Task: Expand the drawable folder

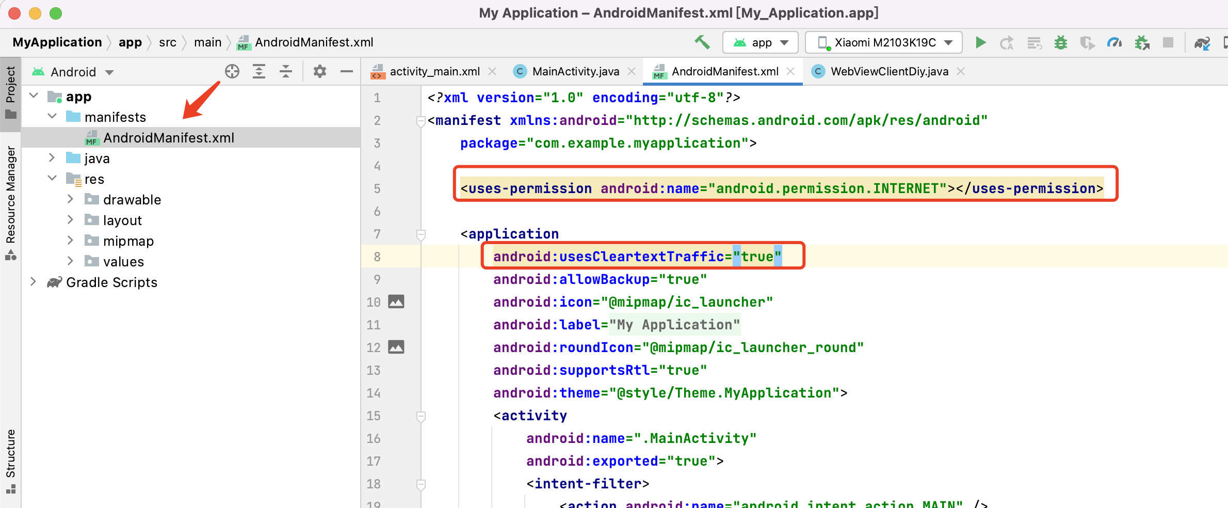Action: point(71,199)
